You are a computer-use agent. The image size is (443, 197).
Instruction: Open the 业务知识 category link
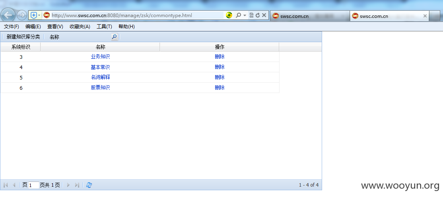pos(100,57)
